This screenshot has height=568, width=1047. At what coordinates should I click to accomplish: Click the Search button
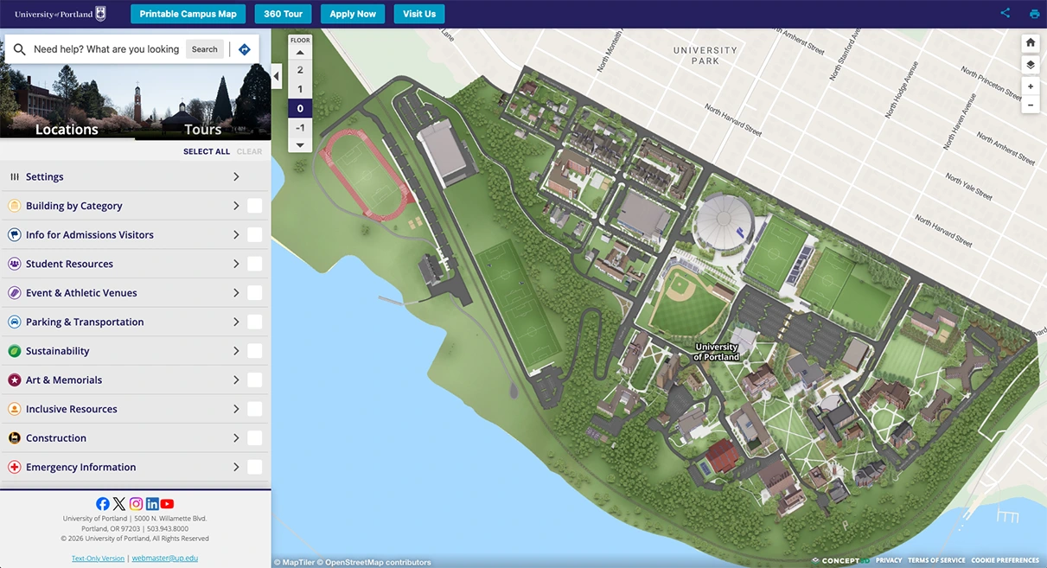tap(205, 49)
